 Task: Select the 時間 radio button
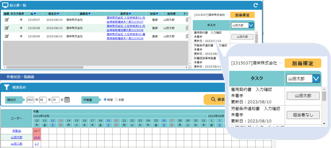(x=105, y=100)
